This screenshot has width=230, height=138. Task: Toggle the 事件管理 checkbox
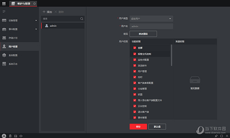(x=135, y=117)
